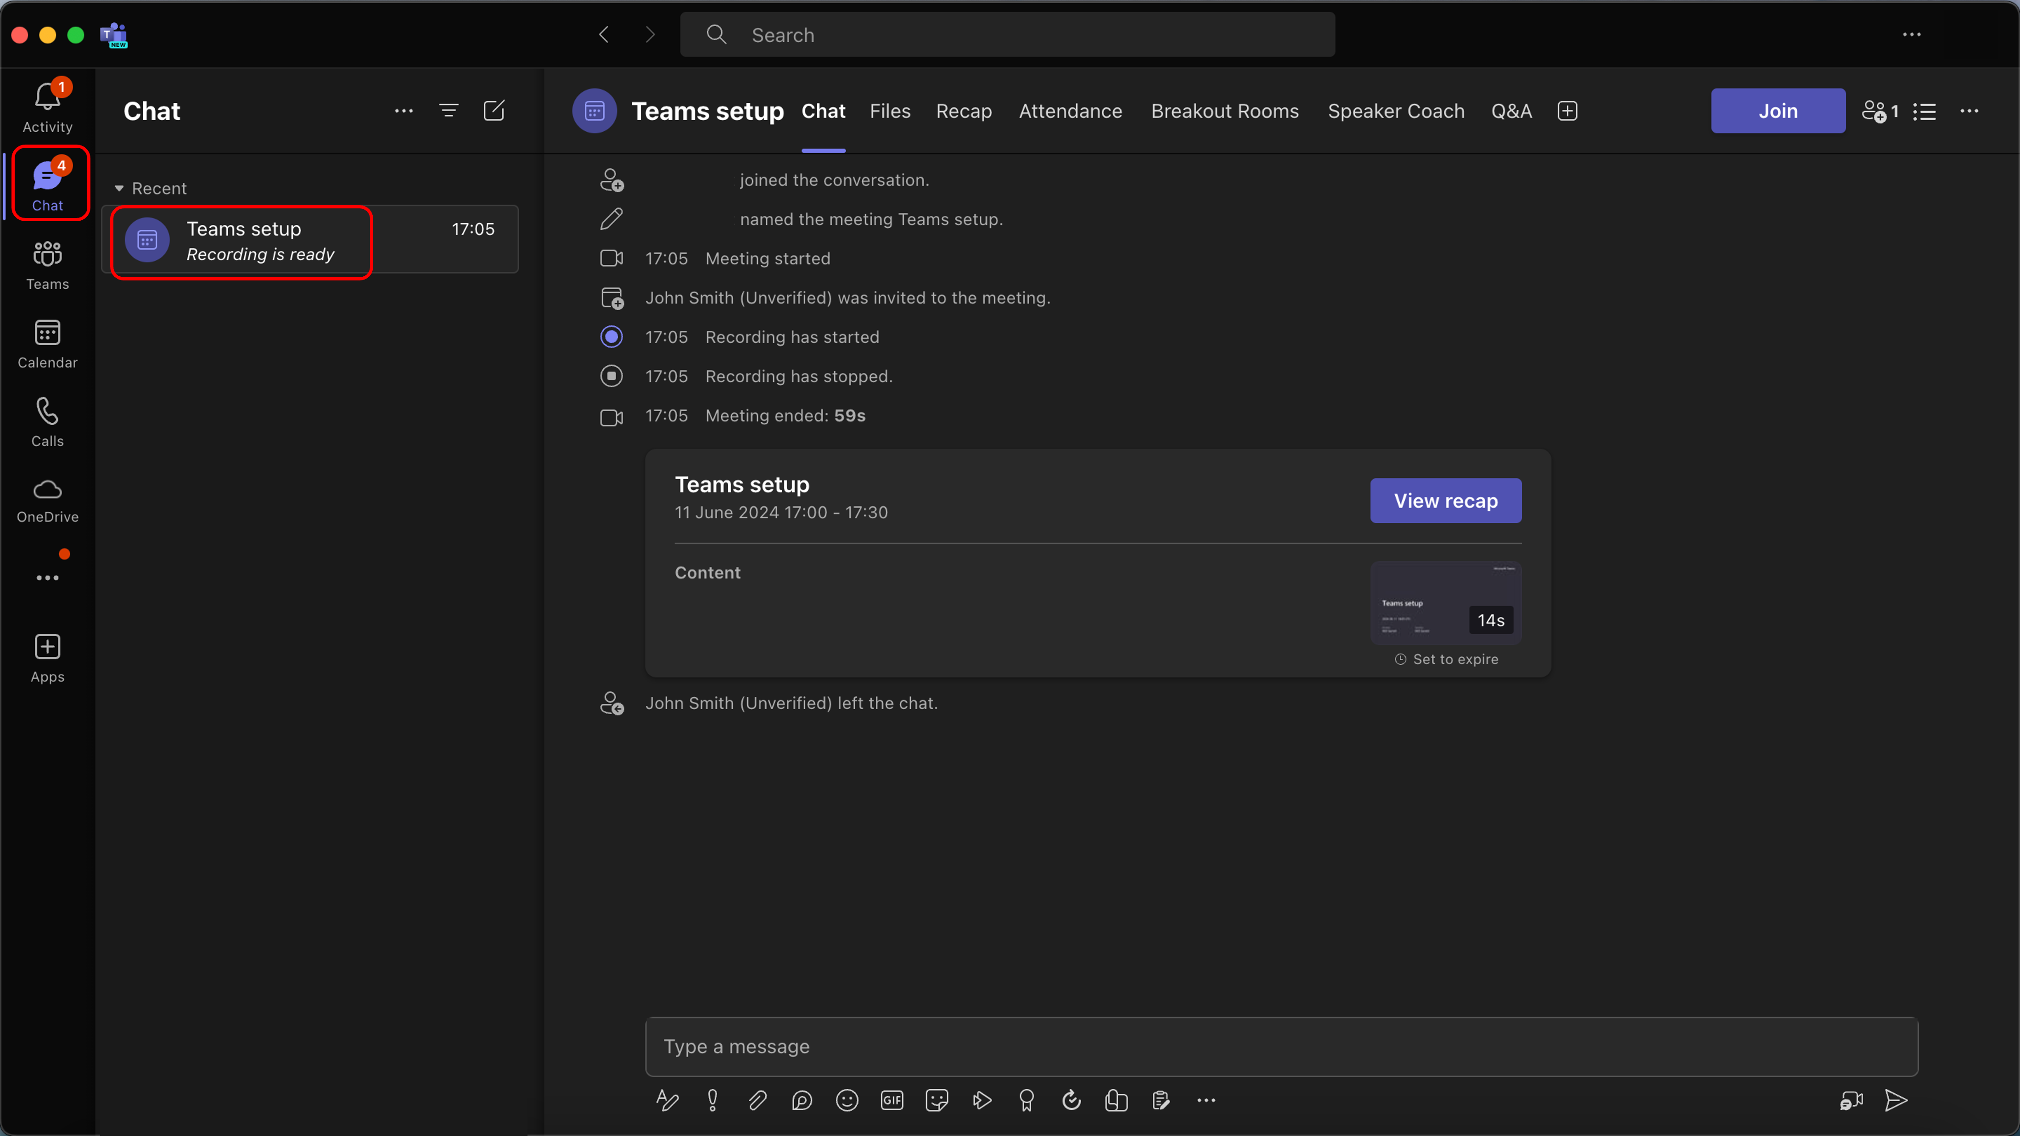Insert a GIF
Viewport: 2020px width, 1136px height.
(892, 1101)
